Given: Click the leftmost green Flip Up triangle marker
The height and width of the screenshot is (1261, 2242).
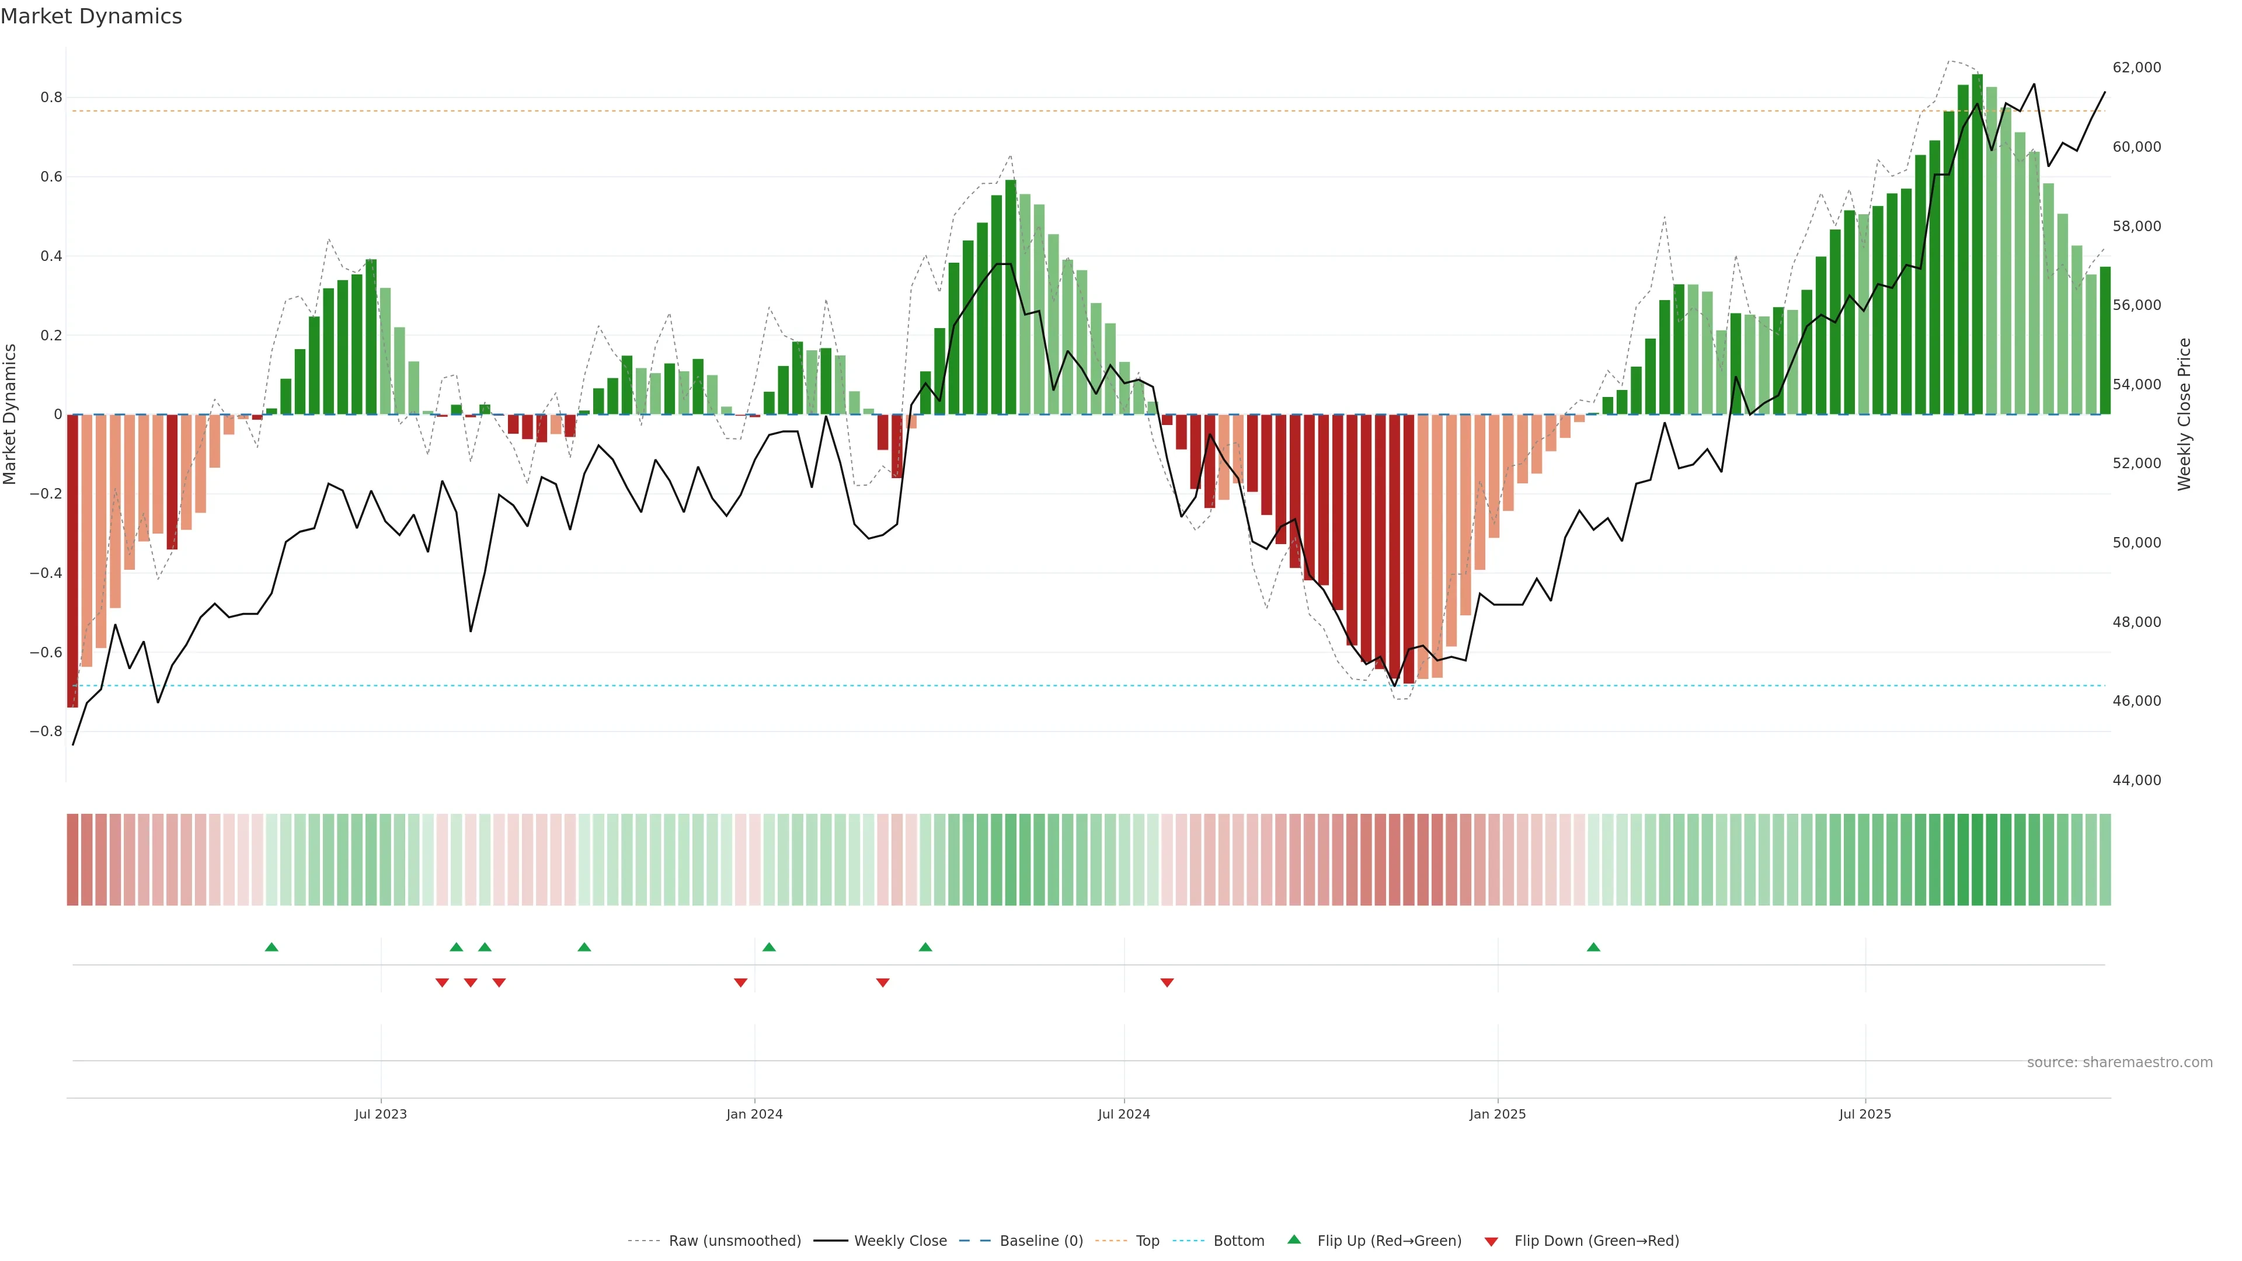Looking at the screenshot, I should 271,947.
